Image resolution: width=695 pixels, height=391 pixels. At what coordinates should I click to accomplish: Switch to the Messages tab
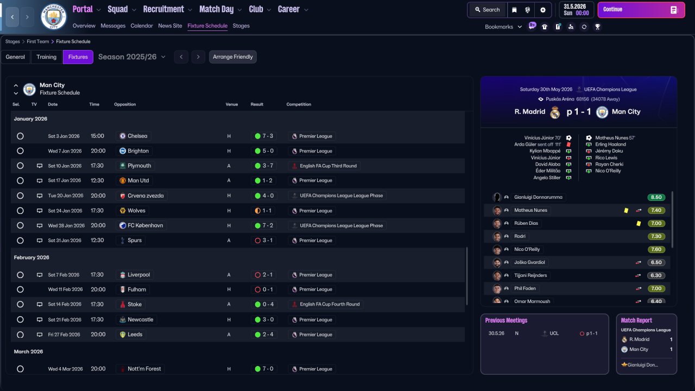click(113, 26)
